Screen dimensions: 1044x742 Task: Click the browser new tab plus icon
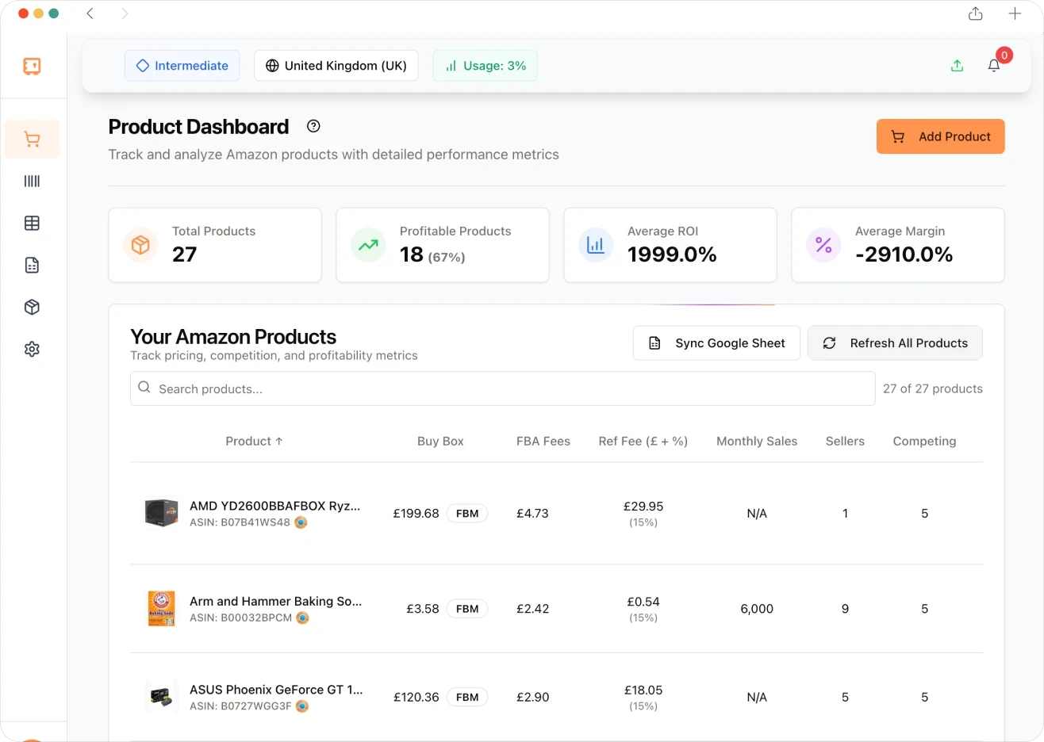pyautogui.click(x=1015, y=13)
